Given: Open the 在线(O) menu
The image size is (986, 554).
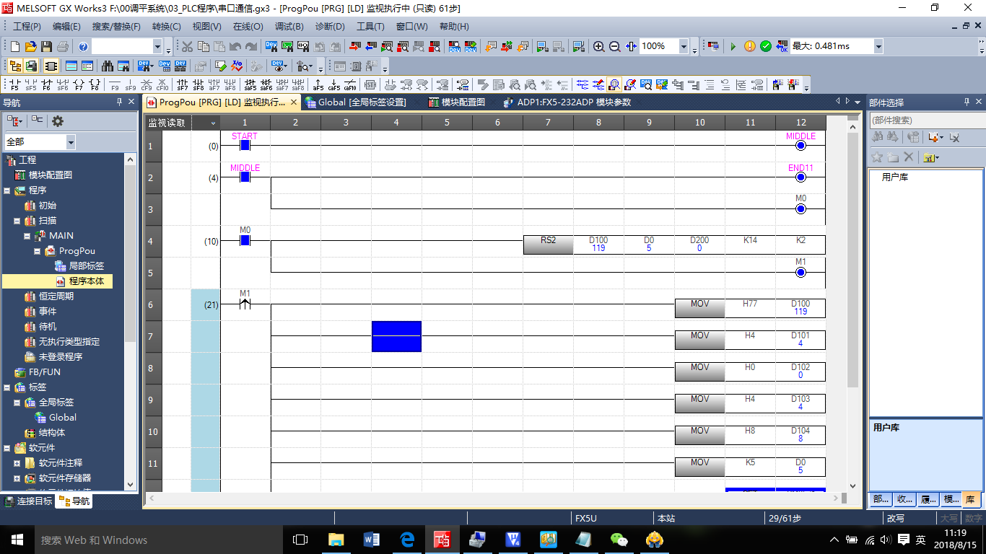Looking at the screenshot, I should [x=248, y=27].
